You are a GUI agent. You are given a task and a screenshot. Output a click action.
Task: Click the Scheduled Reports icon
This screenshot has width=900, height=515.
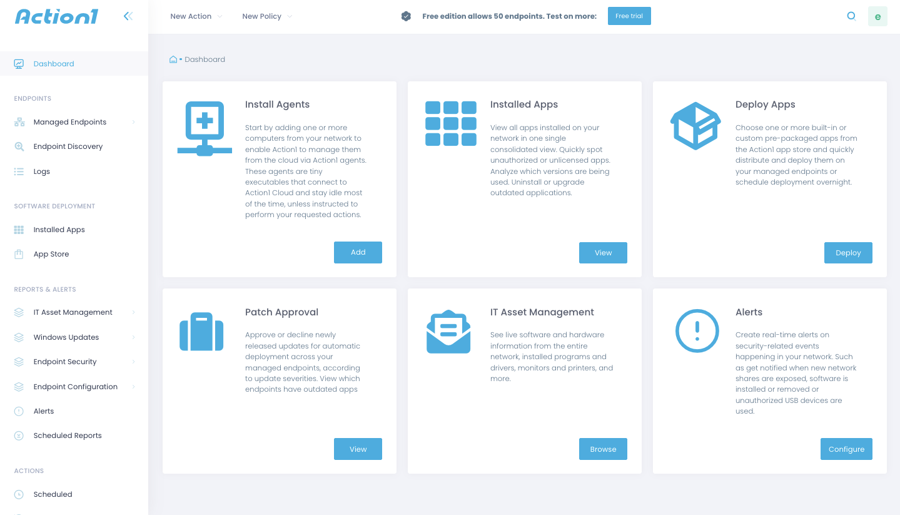click(19, 436)
